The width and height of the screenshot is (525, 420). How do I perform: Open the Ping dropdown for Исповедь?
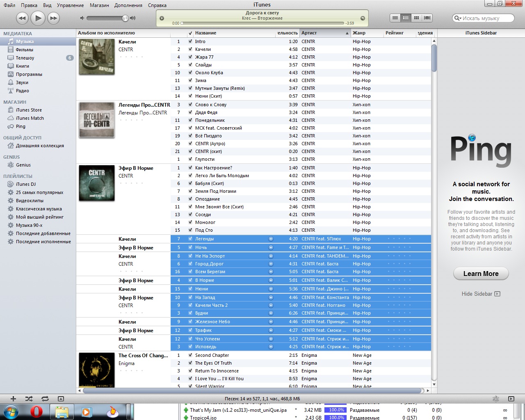coord(271,347)
